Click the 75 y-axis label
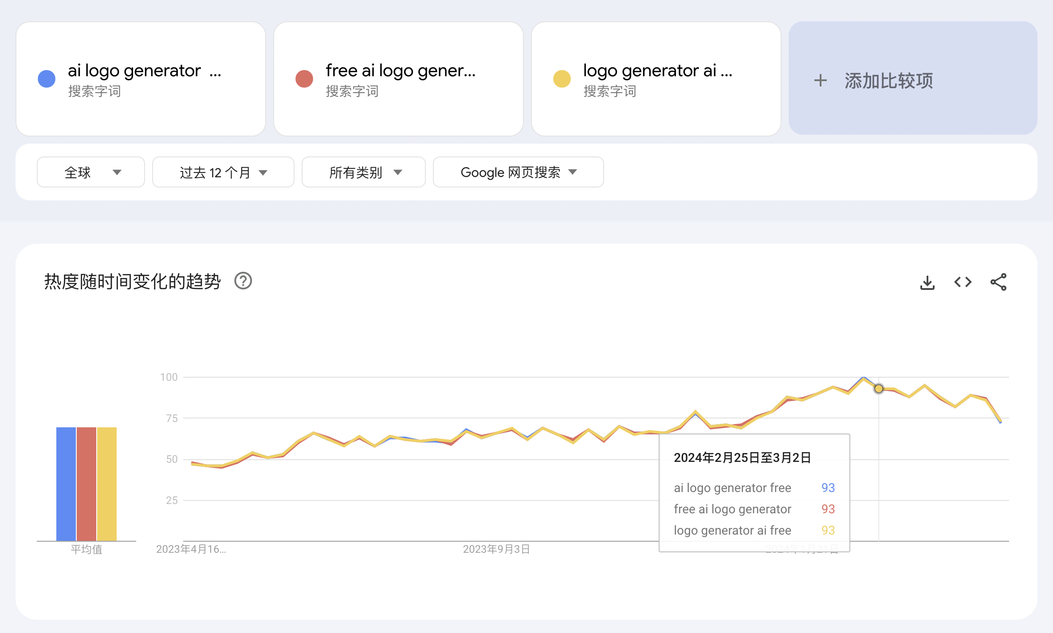Screen dimensions: 1053x633 (x=172, y=418)
